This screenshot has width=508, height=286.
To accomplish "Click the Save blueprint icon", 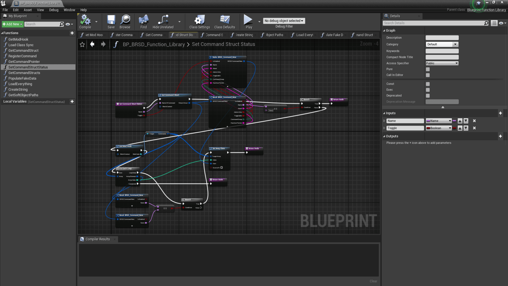I will pos(111,20).
